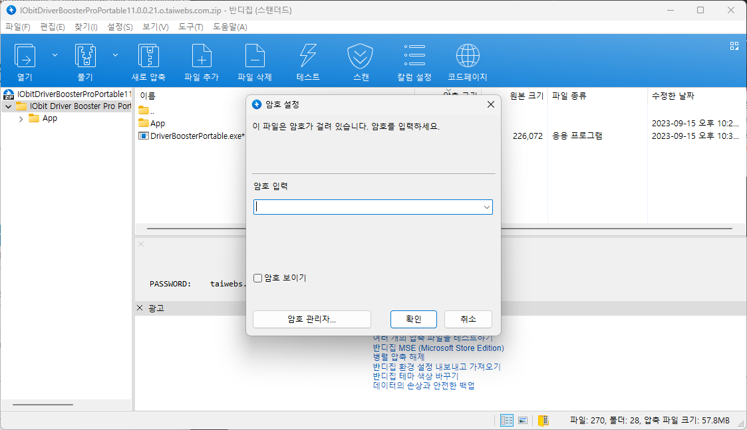Screen dimensions: 747x430
Task: Confirm with the 확인 button
Action: tap(414, 319)
